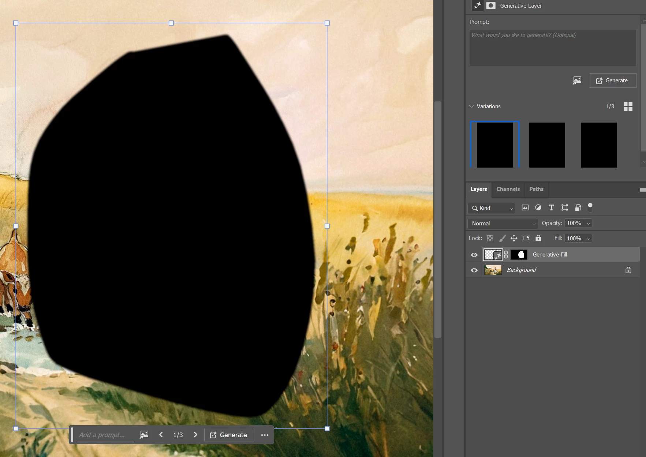Click reference image icon in taskbar
This screenshot has height=457, width=646.
pyautogui.click(x=144, y=435)
